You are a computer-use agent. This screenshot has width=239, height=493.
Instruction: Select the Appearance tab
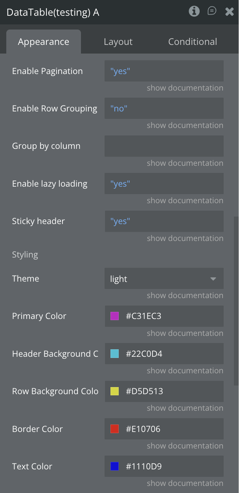(x=44, y=42)
